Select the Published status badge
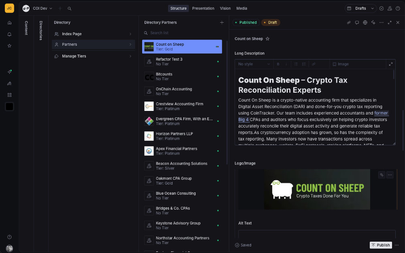The height and width of the screenshot is (253, 405). click(x=246, y=22)
